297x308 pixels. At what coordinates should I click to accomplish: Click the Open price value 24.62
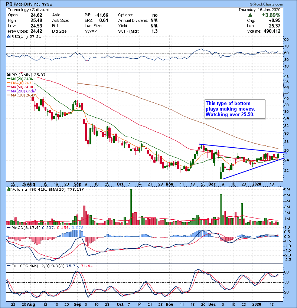36,15
